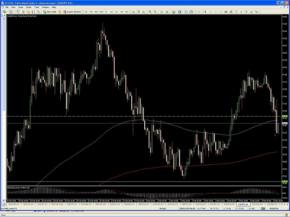Switch to the H4 timeframe

111,12
